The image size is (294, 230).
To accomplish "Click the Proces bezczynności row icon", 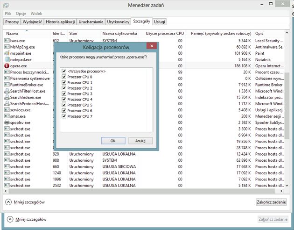I will coord(7,72).
